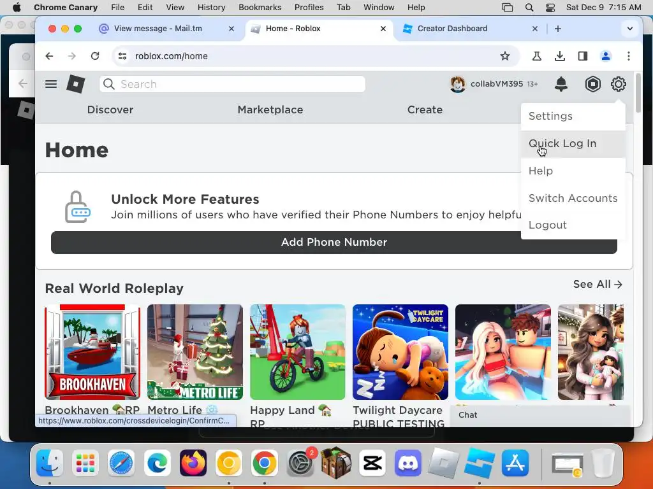Click the settings gear icon in the Roblox header
Viewport: 653px width, 489px height.
(619, 84)
